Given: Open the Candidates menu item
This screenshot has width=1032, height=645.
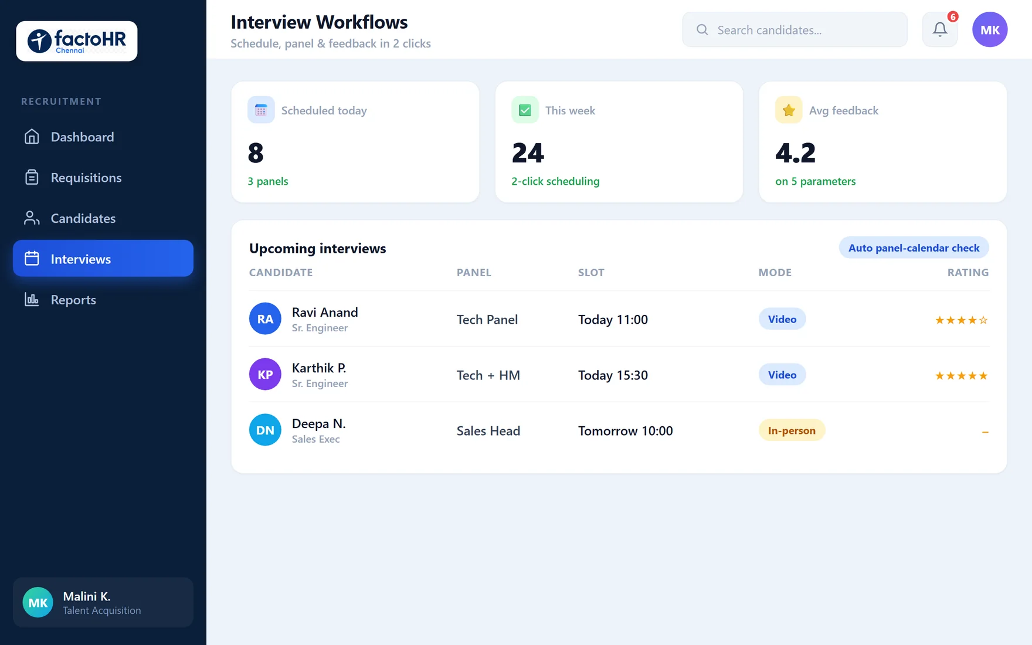Looking at the screenshot, I should (103, 218).
